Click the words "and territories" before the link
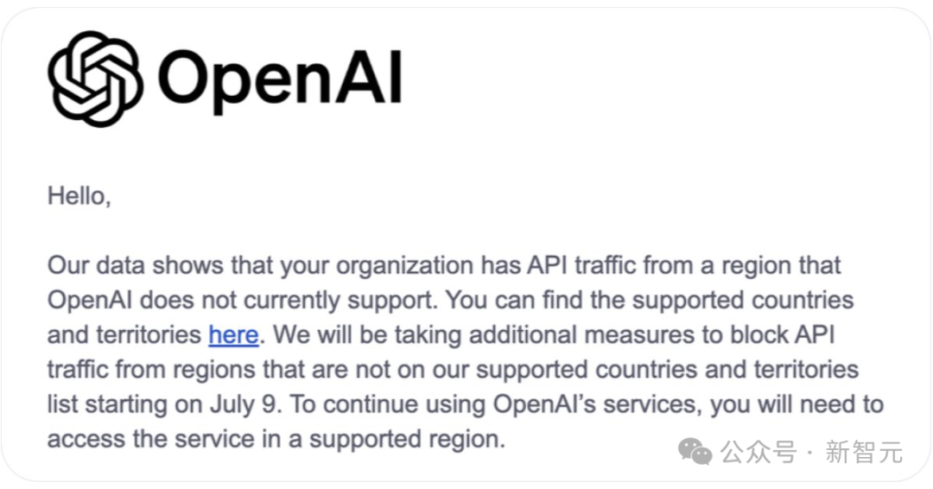Viewport: 933px width, 489px height. point(124,335)
